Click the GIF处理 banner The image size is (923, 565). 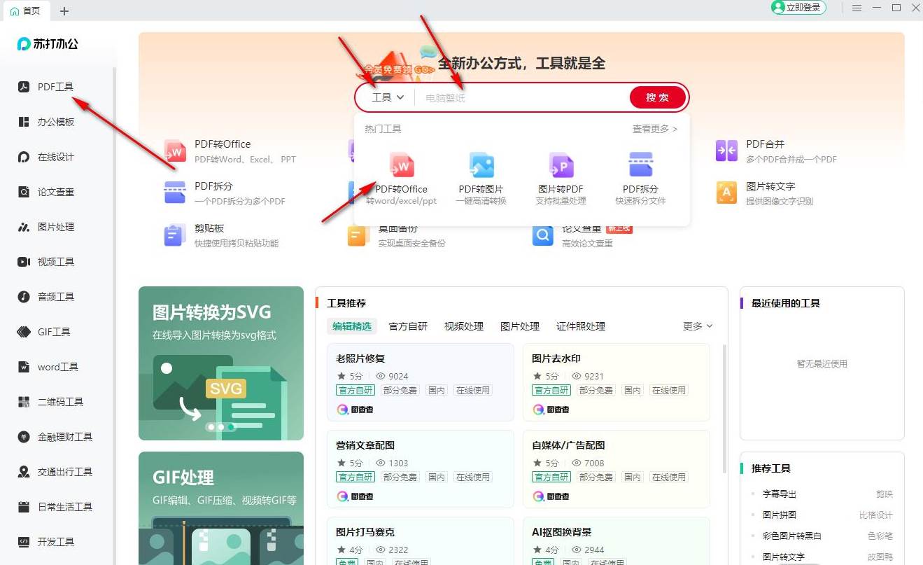click(x=221, y=508)
